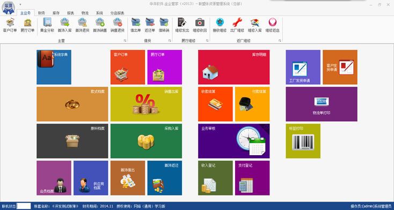Expand the 借货 group dialog launcher
This screenshot has height=210, width=394.
click(x=170, y=40)
